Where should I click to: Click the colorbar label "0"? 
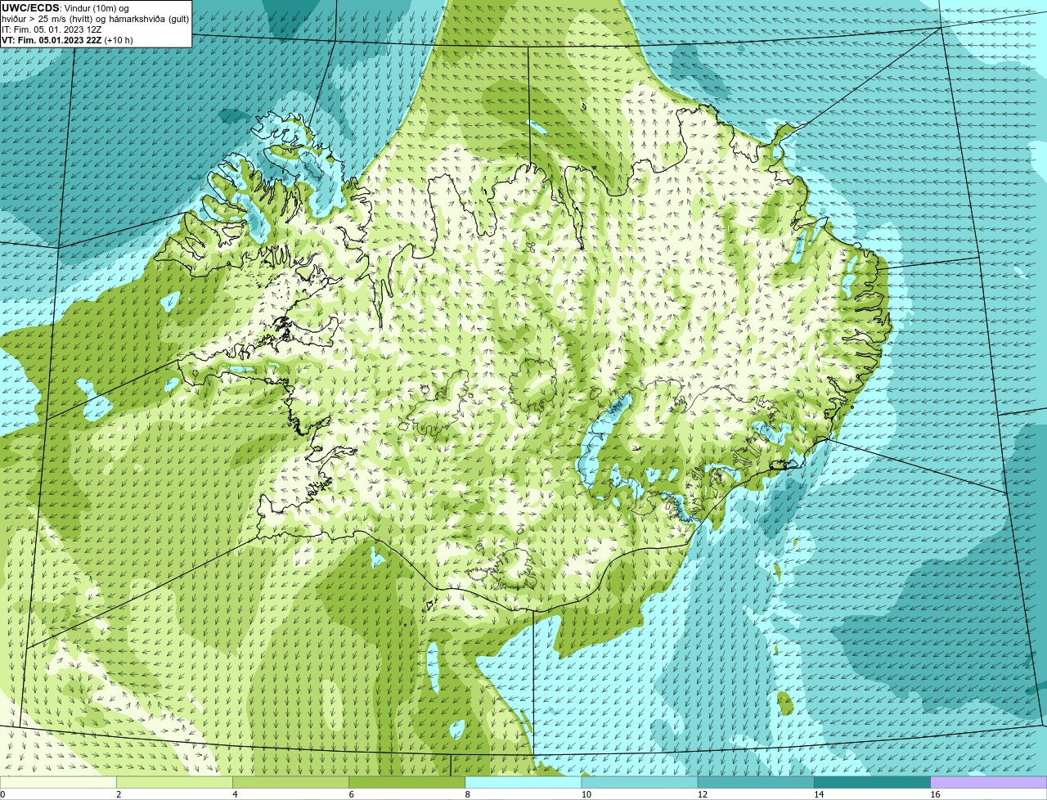click(x=2, y=794)
